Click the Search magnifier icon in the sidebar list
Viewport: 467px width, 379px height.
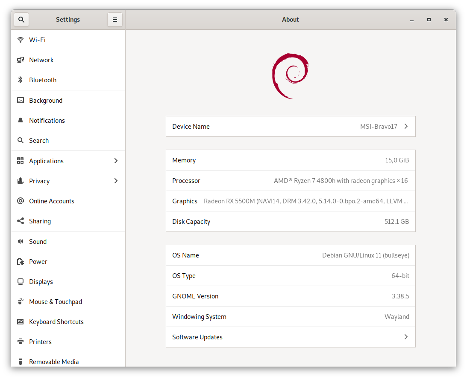20,140
